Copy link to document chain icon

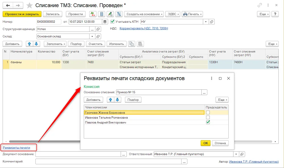coord(260,5)
